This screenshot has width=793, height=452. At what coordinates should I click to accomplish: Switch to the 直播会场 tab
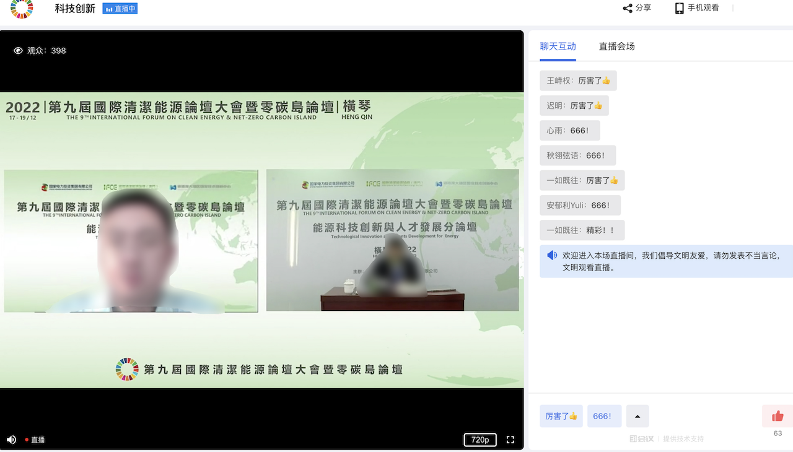(616, 46)
